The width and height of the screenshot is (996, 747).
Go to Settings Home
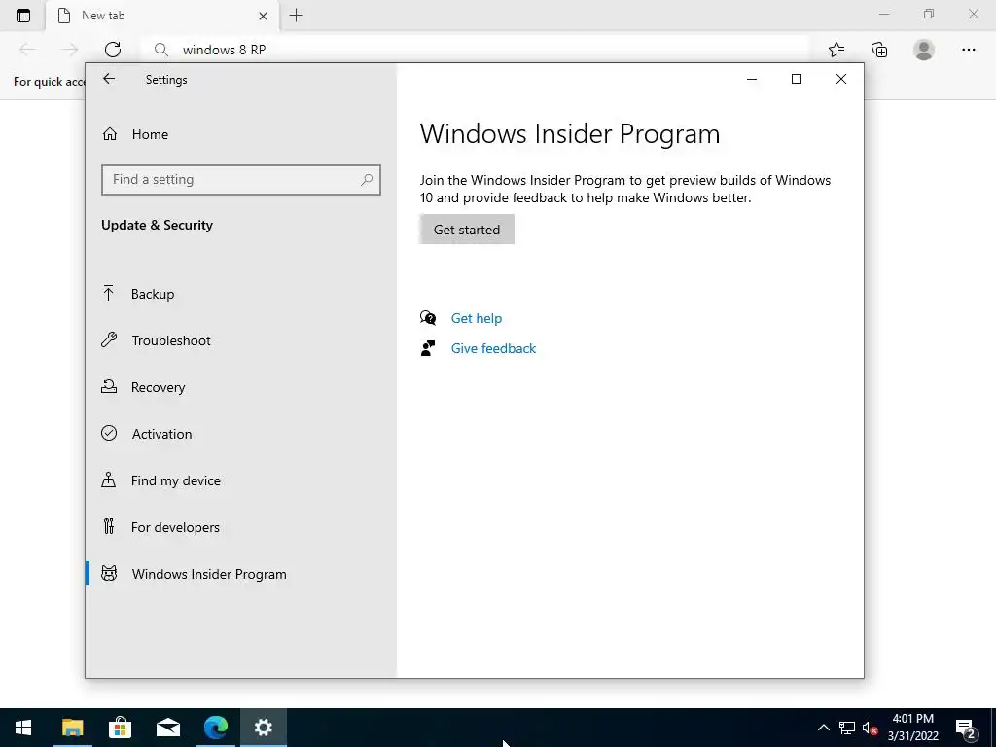click(x=150, y=134)
